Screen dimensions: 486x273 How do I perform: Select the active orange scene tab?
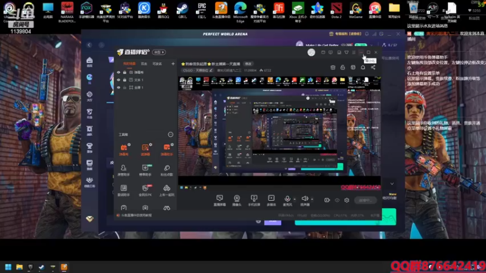pyautogui.click(x=129, y=64)
